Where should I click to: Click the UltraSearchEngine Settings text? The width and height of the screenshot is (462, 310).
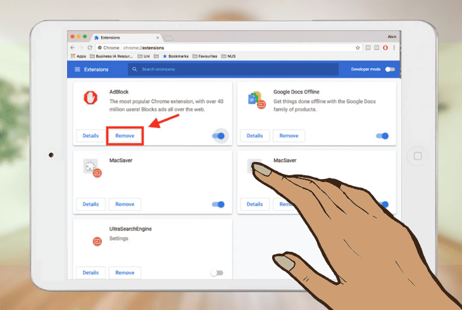coord(119,239)
